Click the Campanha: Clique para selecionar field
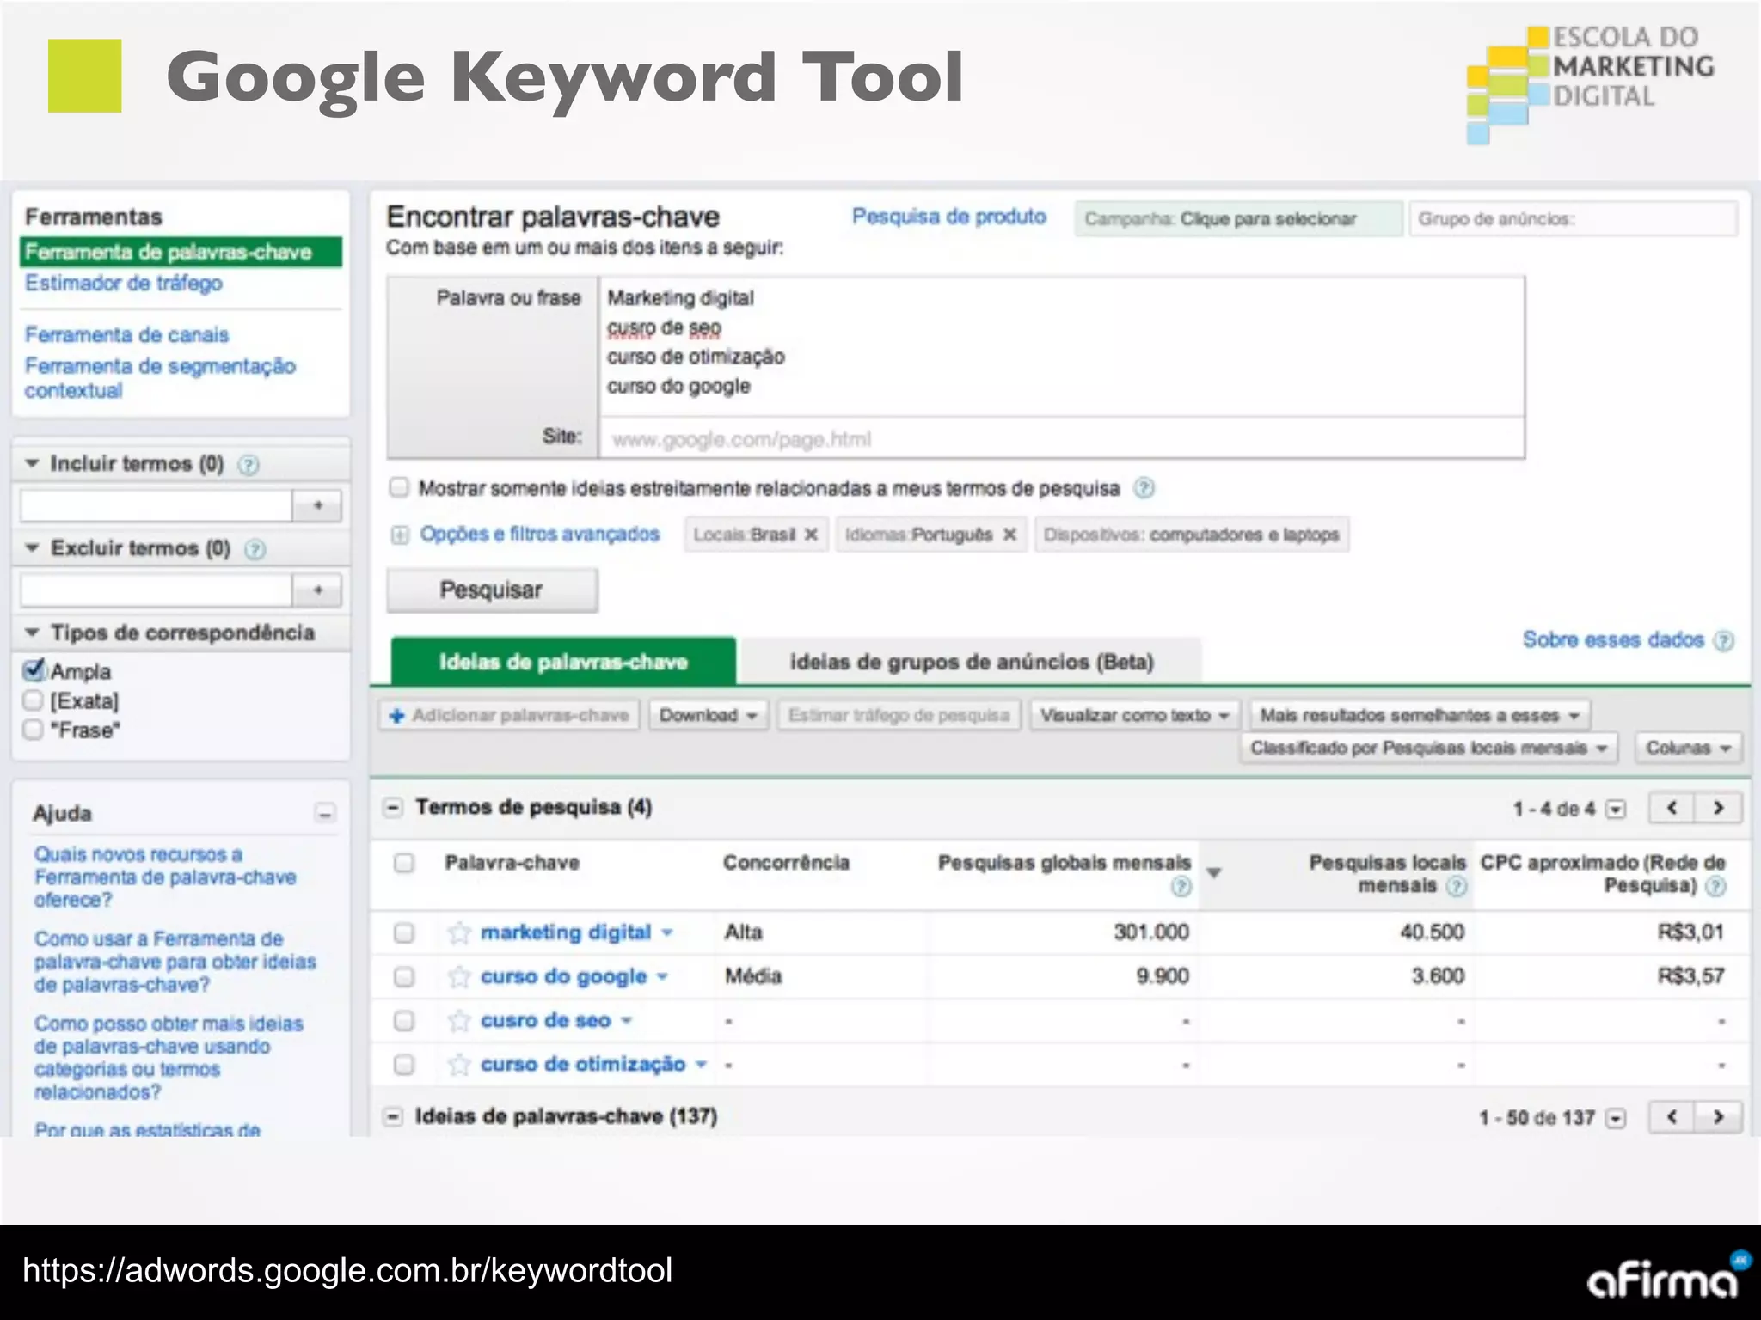This screenshot has height=1320, width=1761. (x=1238, y=219)
